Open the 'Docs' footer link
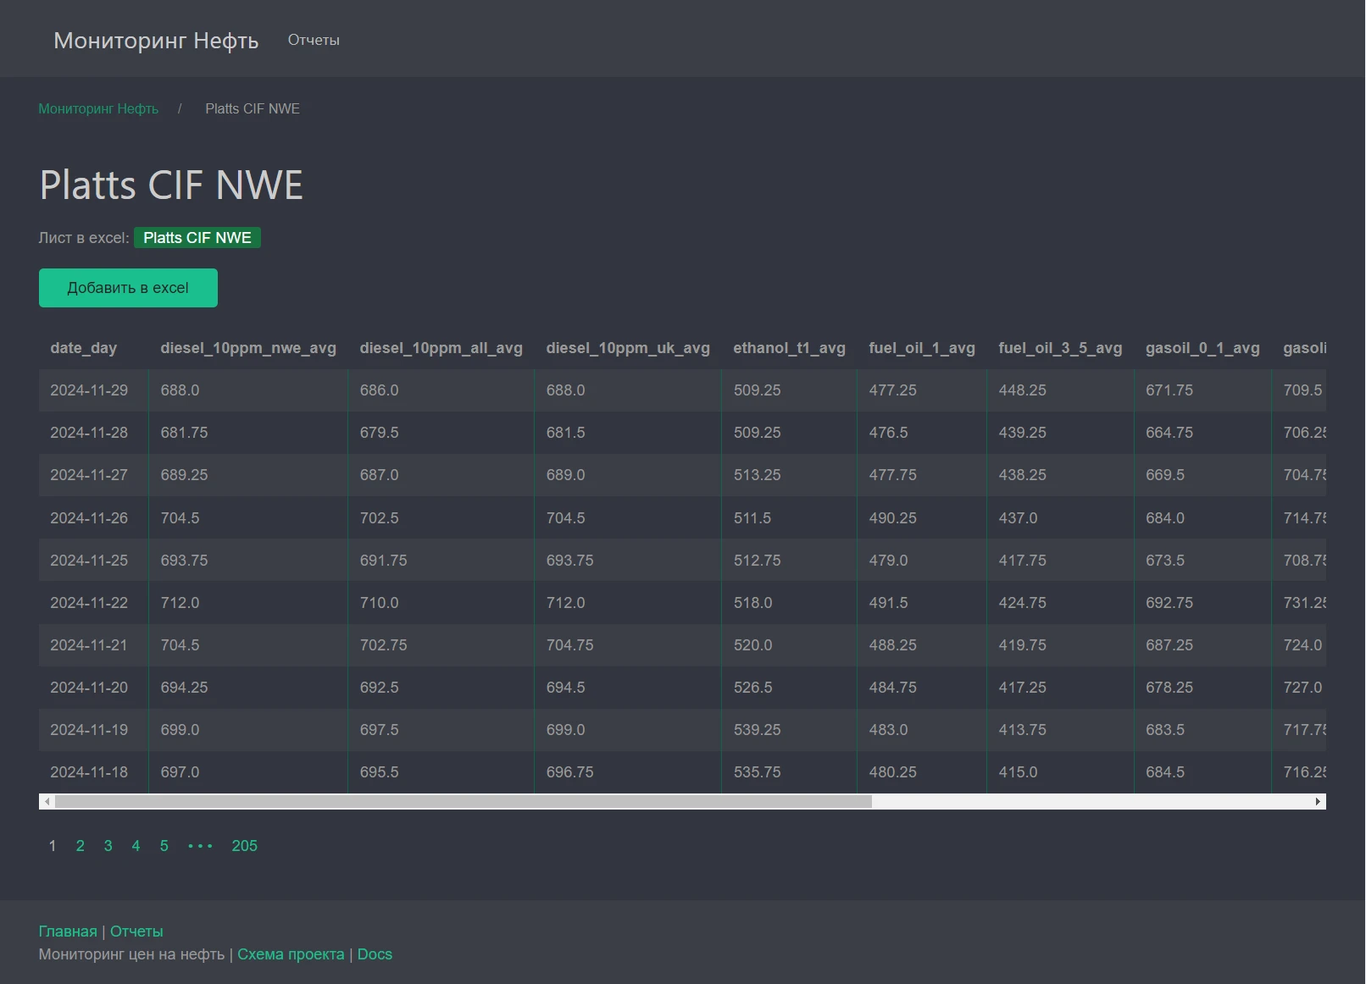This screenshot has height=984, width=1366. (375, 954)
